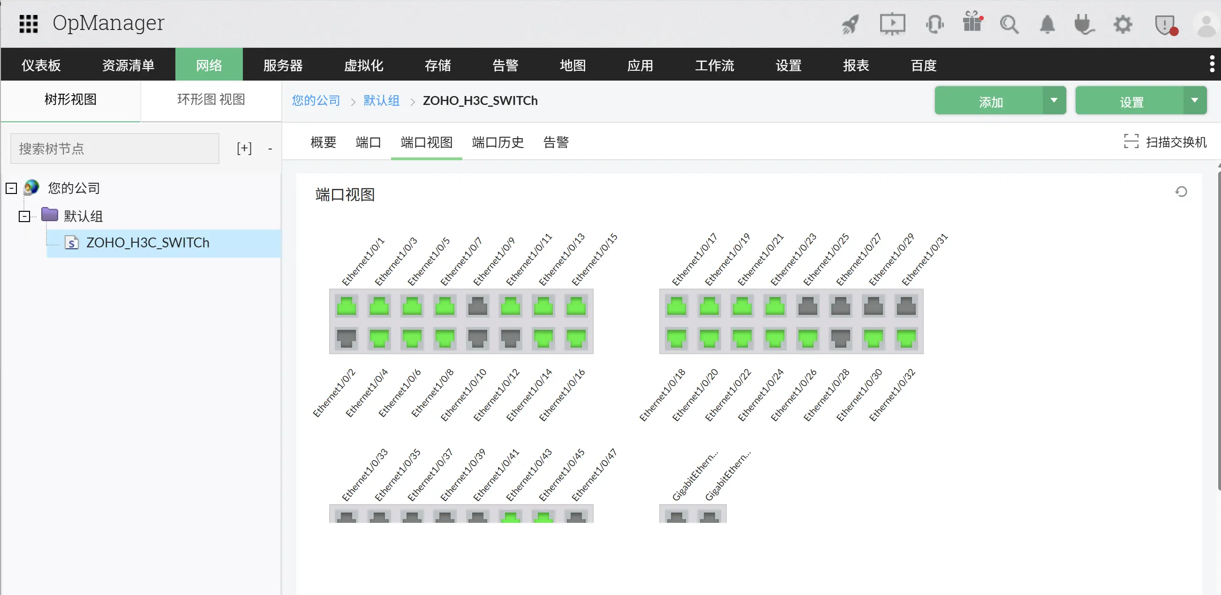Select ZOHO_H3C_SWITCh tree item
The height and width of the screenshot is (595, 1221).
(x=147, y=243)
